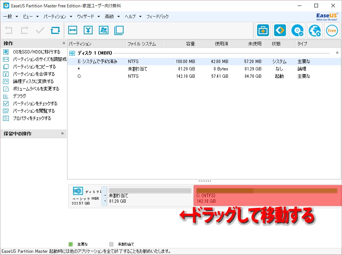Click the Undo arrow toolbar icon
The height and width of the screenshot is (255, 342).
9,30
